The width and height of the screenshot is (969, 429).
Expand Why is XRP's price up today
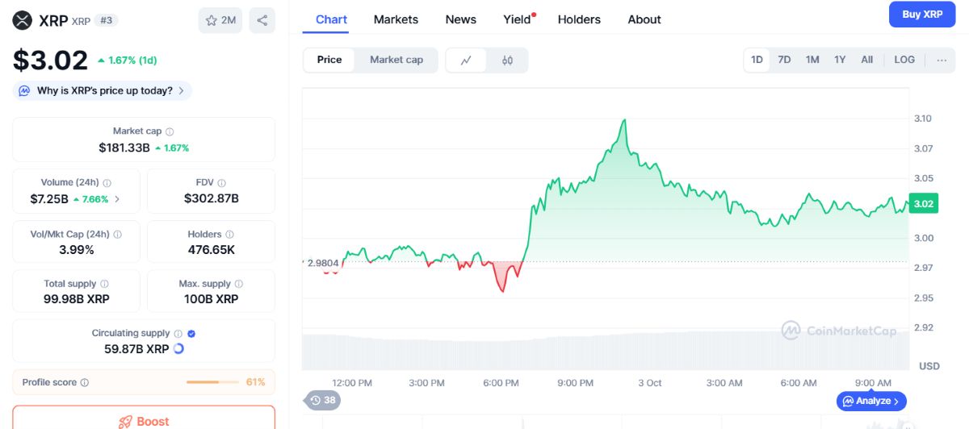point(103,91)
